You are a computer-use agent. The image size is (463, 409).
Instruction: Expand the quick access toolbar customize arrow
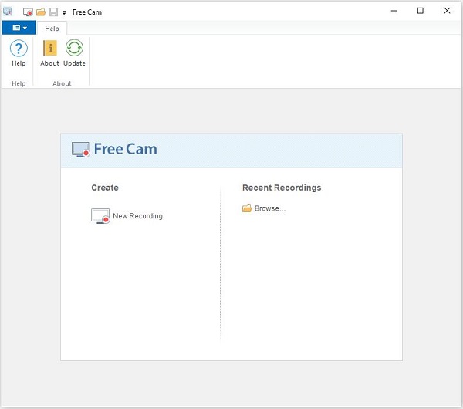64,12
